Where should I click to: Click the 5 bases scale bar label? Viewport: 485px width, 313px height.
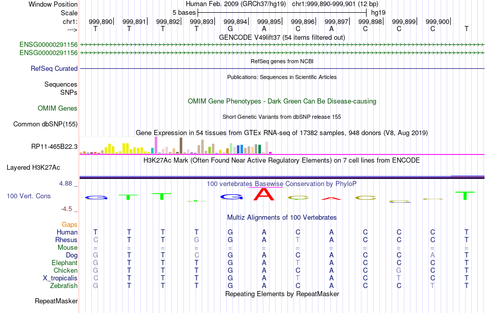pos(184,13)
